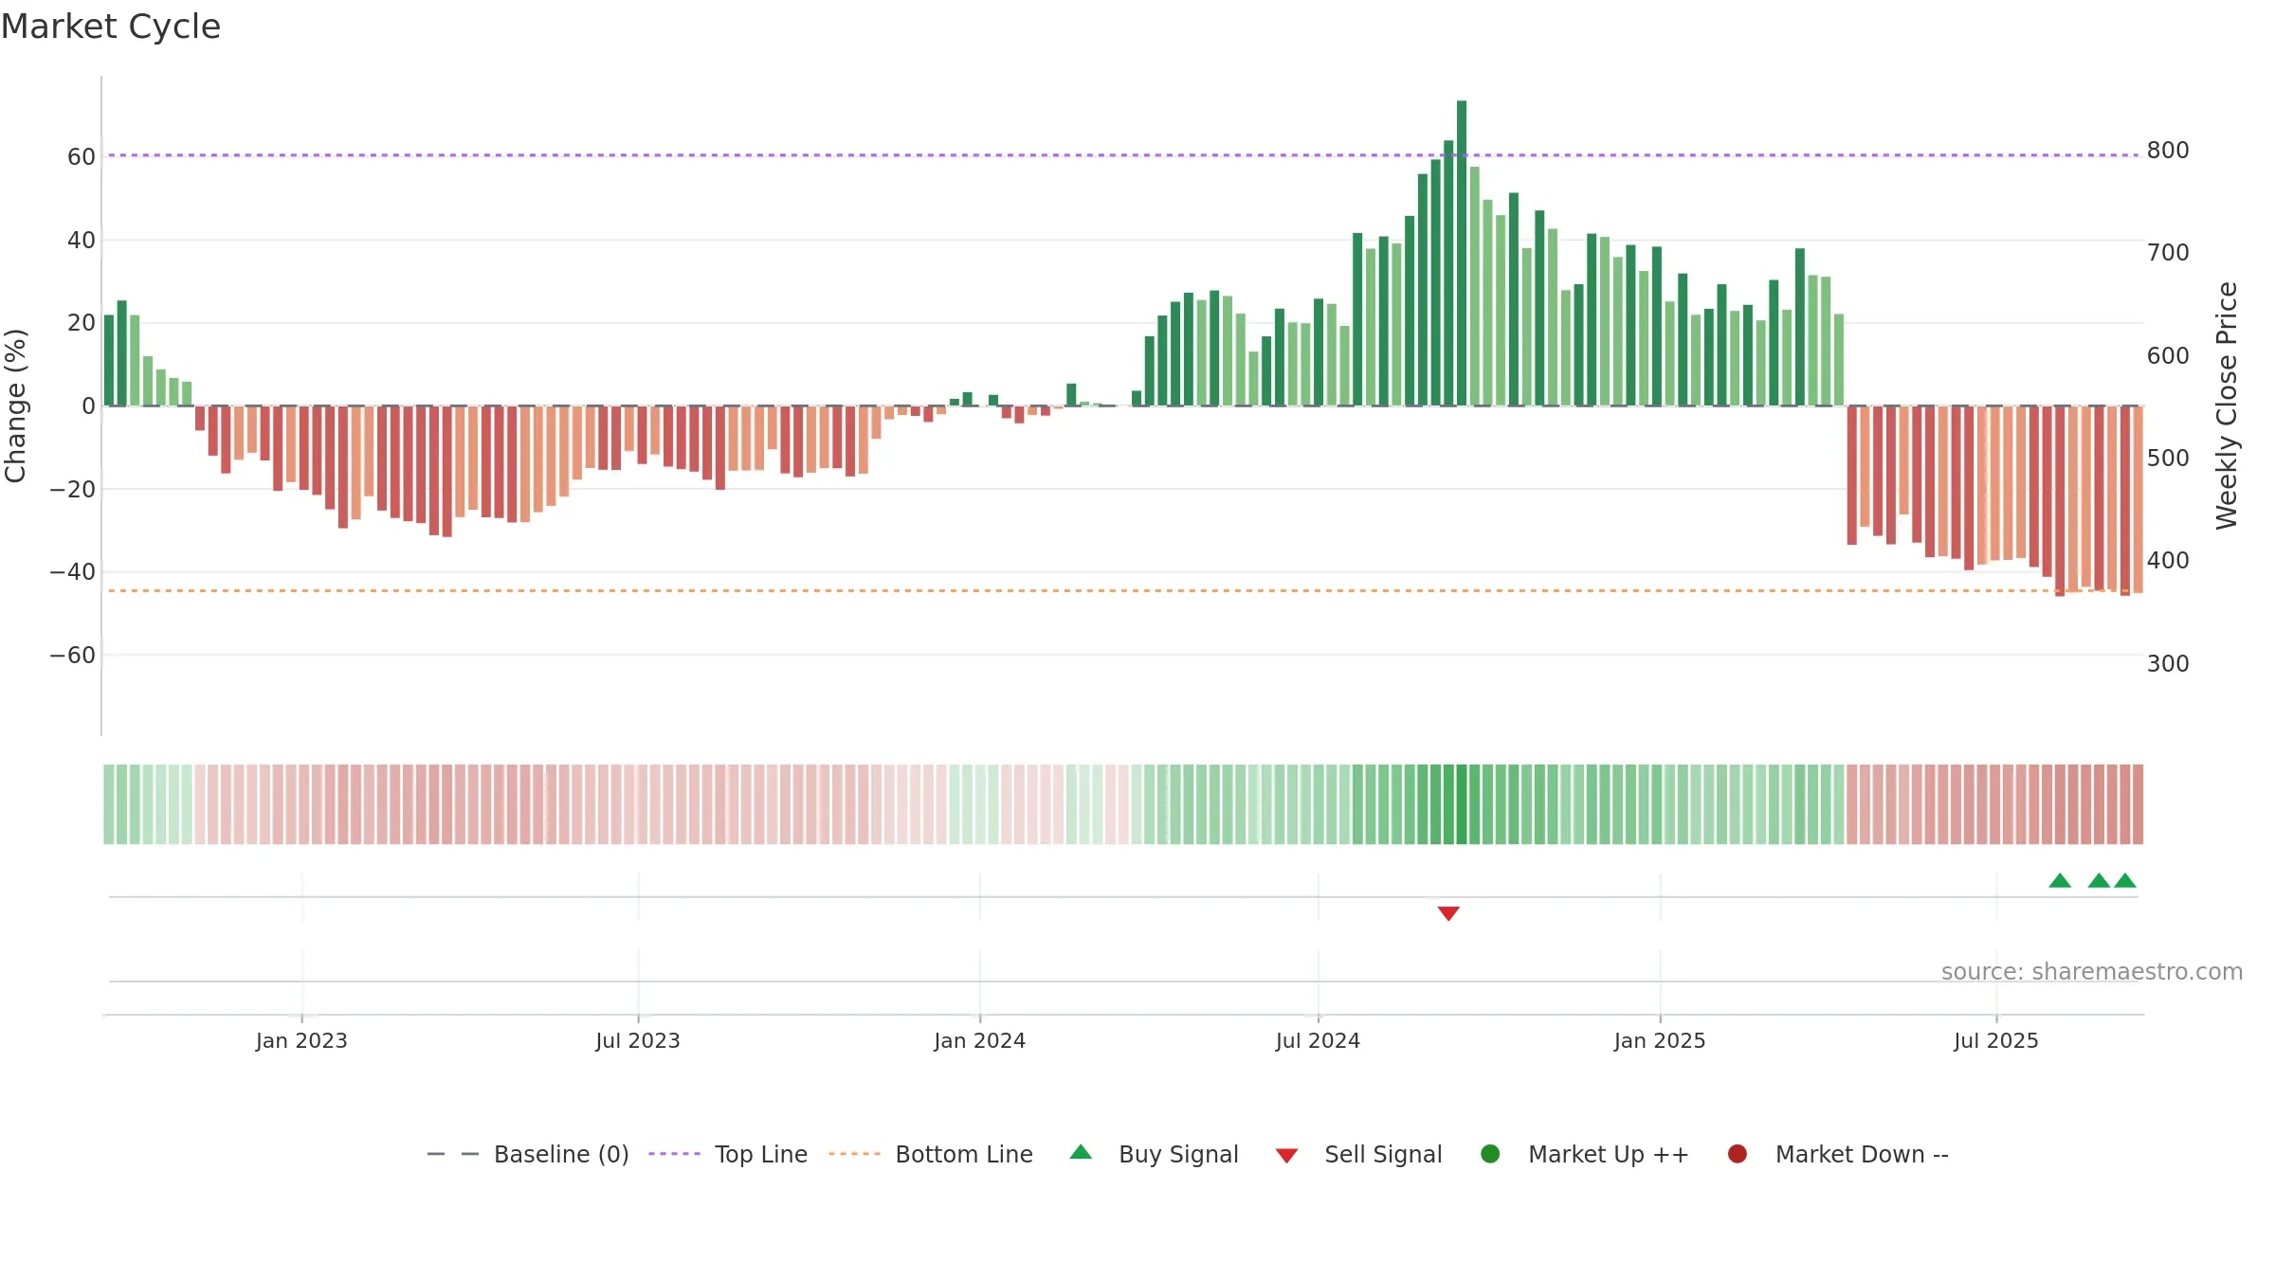Click the 300 tick on the right price axis
Viewport: 2275px width, 1279px height.
[2168, 663]
